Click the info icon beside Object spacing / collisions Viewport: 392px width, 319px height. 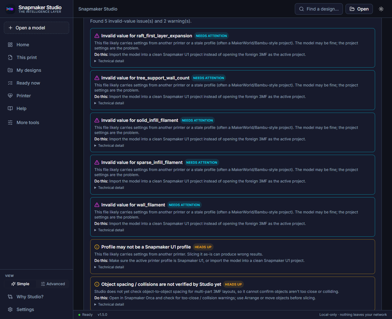97,284
